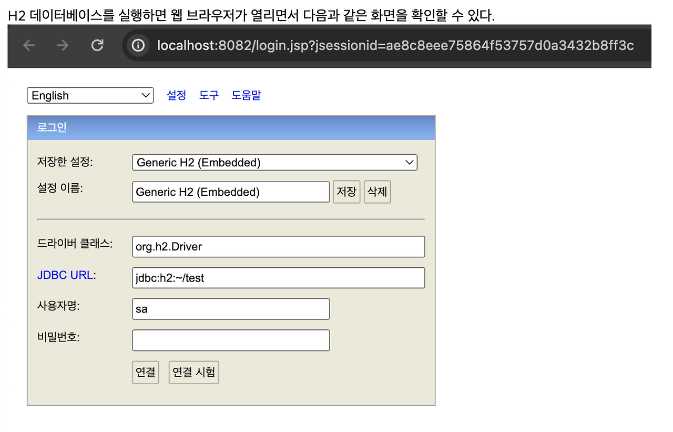Focus the localhost:8082 address bar URL
The height and width of the screenshot is (432, 673).
[x=395, y=46]
